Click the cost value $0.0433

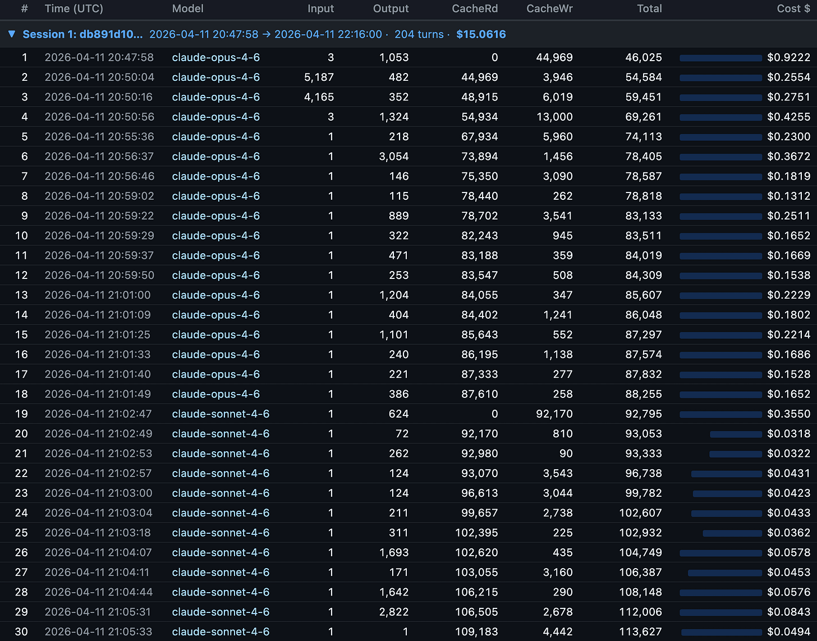pos(788,513)
